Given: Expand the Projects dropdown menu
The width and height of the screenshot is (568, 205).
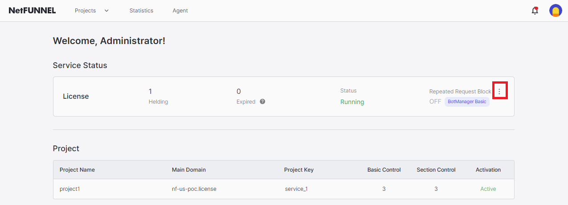Looking at the screenshot, I should 92,11.
